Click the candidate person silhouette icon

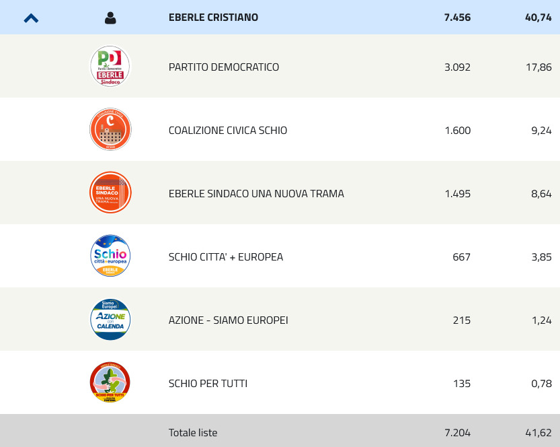coord(110,18)
